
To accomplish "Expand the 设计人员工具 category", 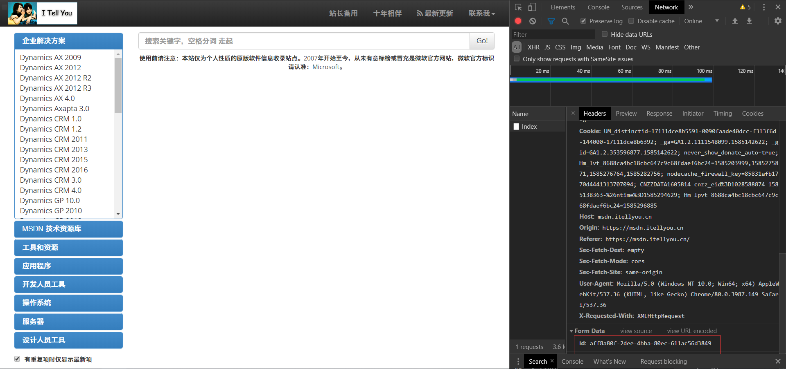I will pyautogui.click(x=68, y=340).
